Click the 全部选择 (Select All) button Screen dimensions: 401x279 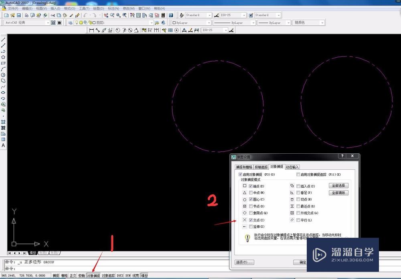pos(338,185)
